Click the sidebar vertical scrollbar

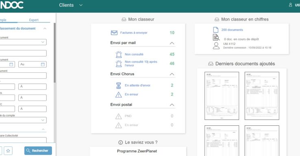pyautogui.click(x=55, y=53)
